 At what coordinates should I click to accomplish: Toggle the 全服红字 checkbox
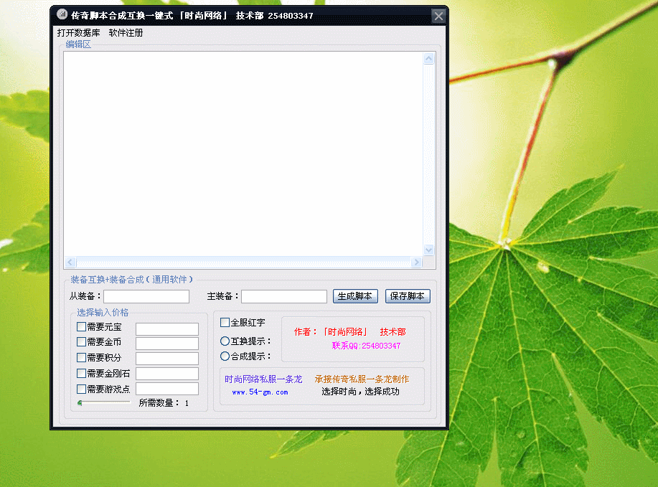[225, 323]
